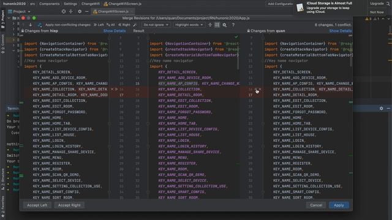Apply non-conflicting changes from Right
This screenshot has width=392, height=220.
(x=124, y=24)
